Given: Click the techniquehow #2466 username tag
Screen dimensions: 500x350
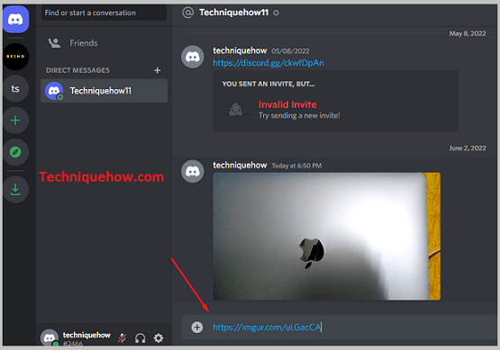Looking at the screenshot, I should coord(86,339).
